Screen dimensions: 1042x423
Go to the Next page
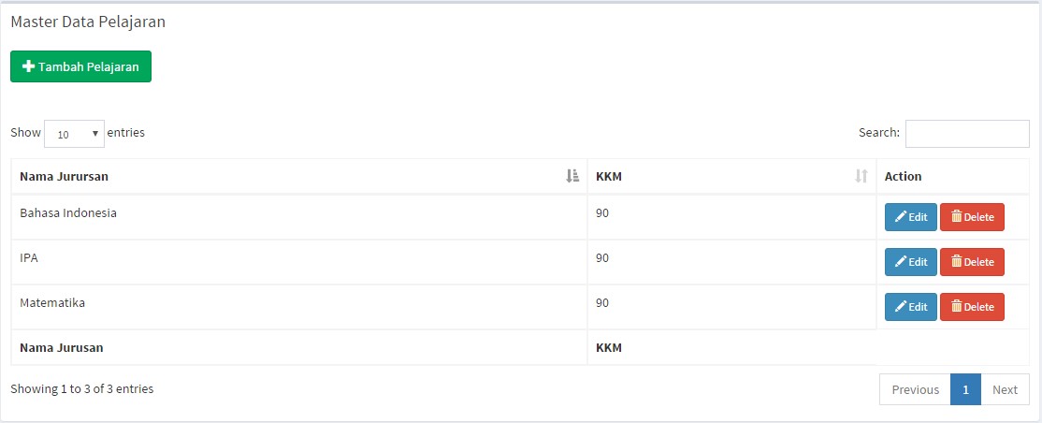[1005, 389]
